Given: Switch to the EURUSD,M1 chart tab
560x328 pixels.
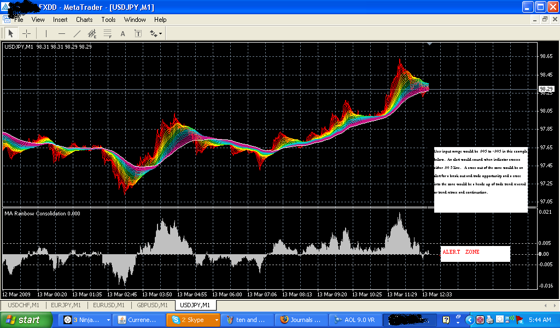Looking at the screenshot, I should coord(109,305).
